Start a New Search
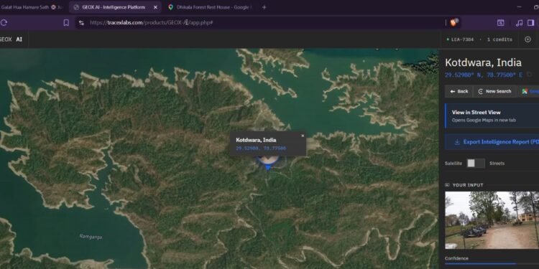The height and width of the screenshot is (269, 539). (x=494, y=91)
